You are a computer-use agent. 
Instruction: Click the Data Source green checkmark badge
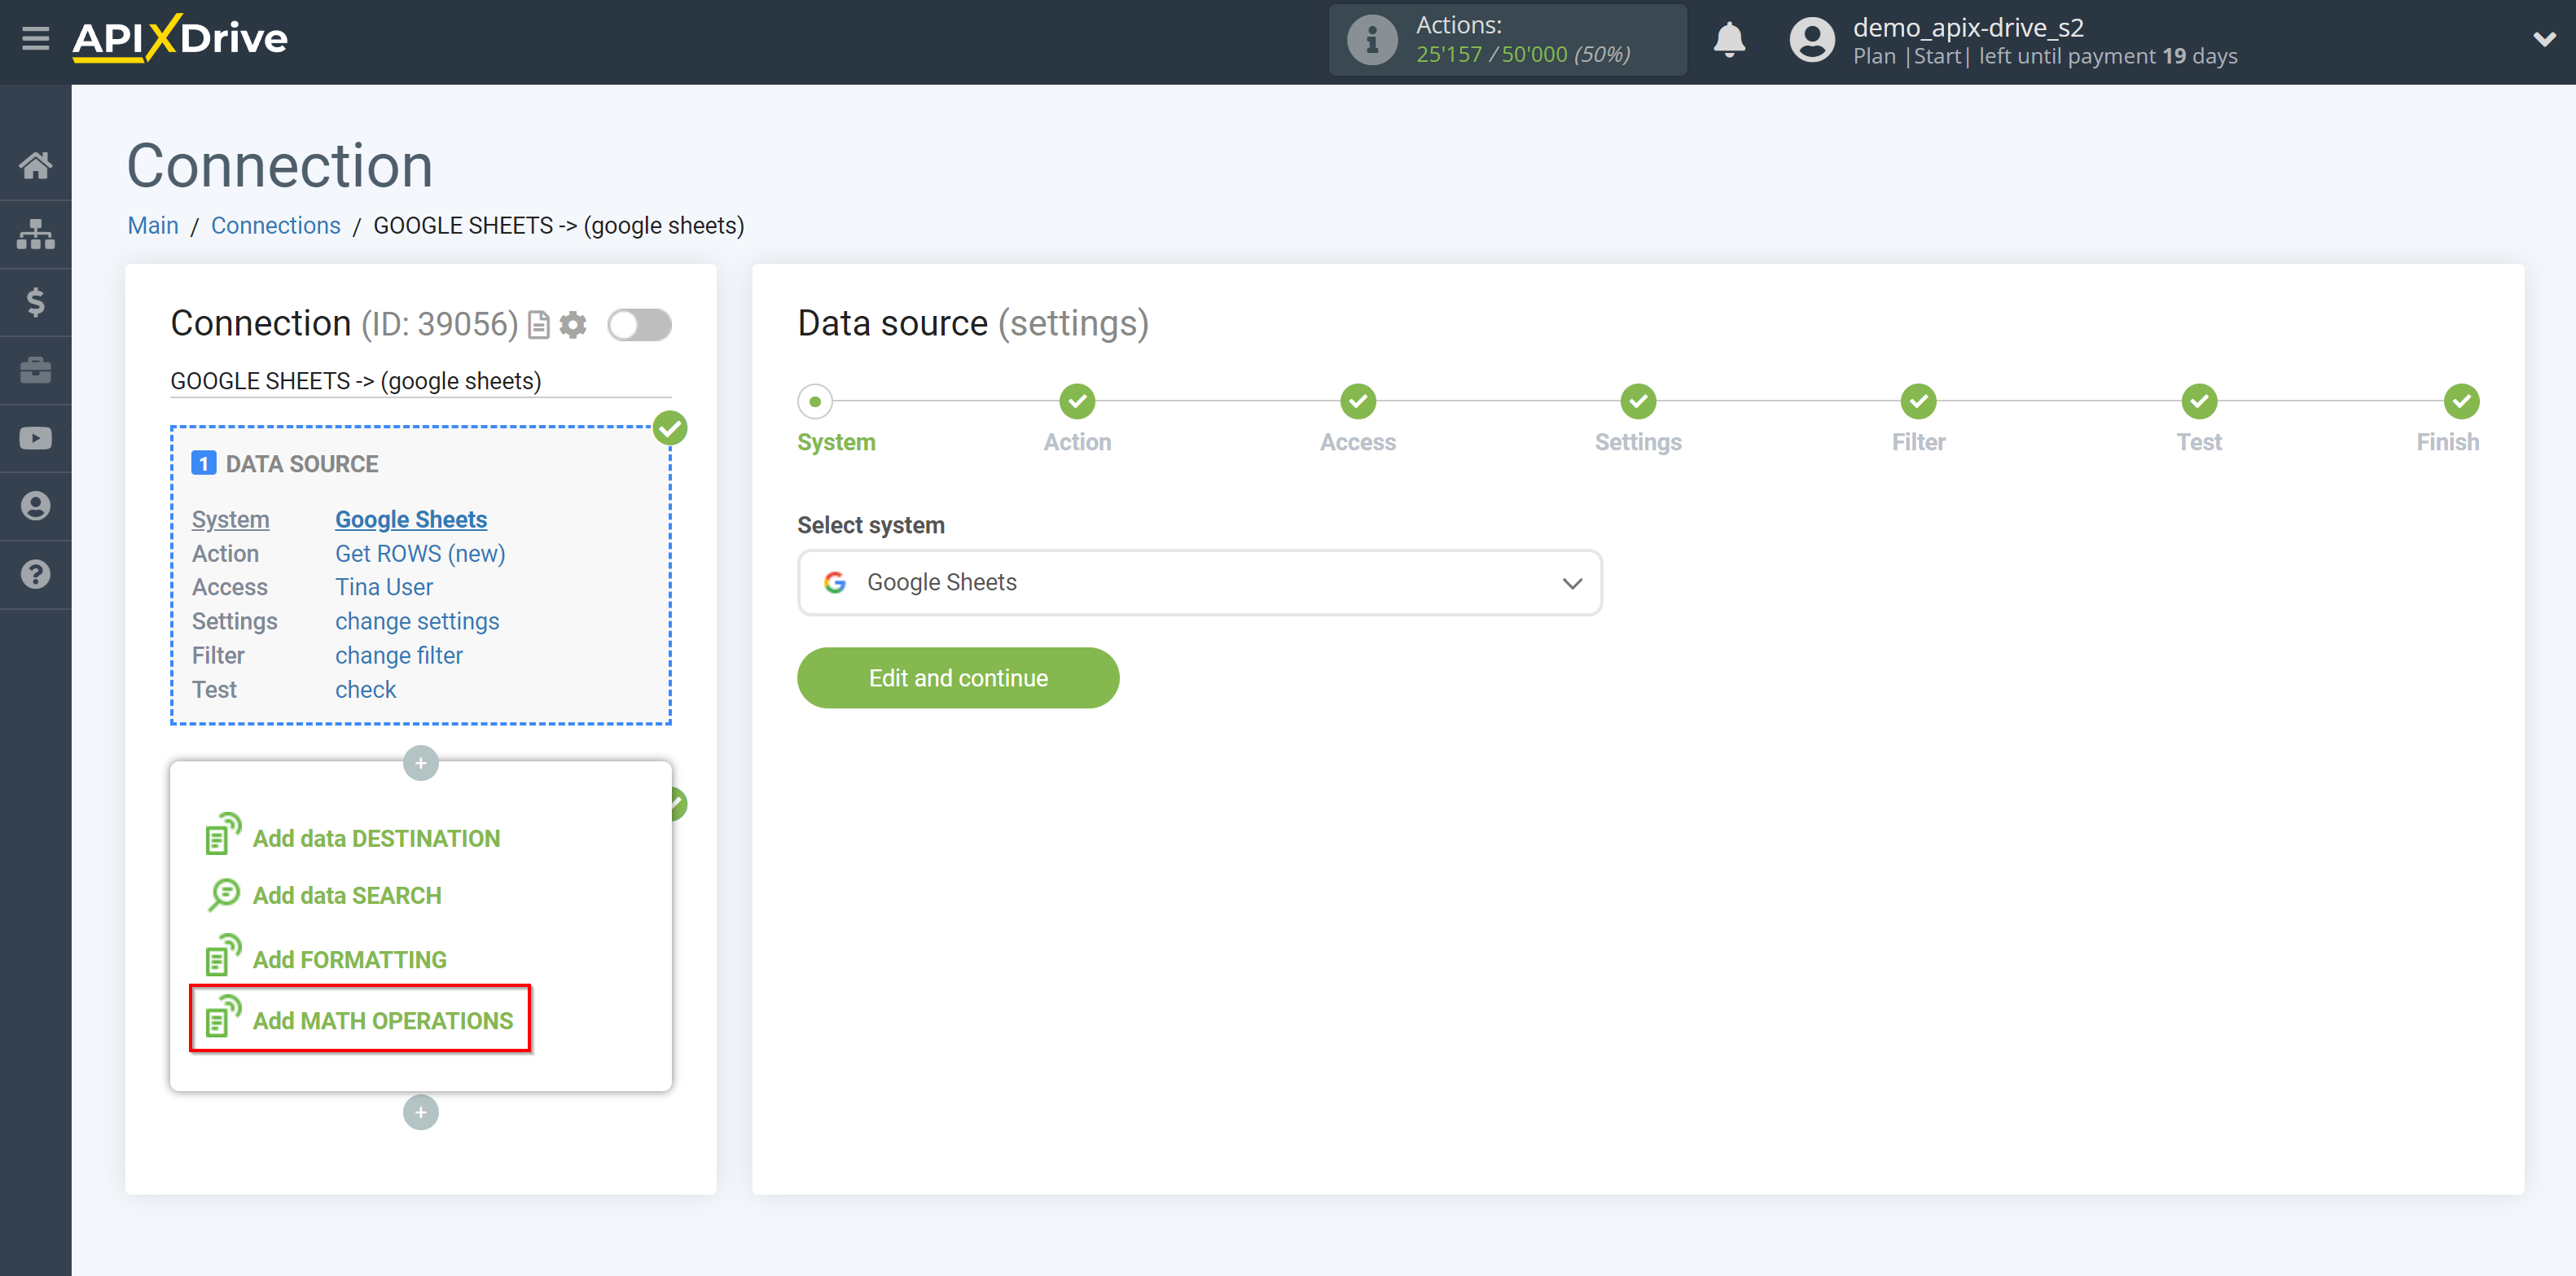[x=670, y=428]
